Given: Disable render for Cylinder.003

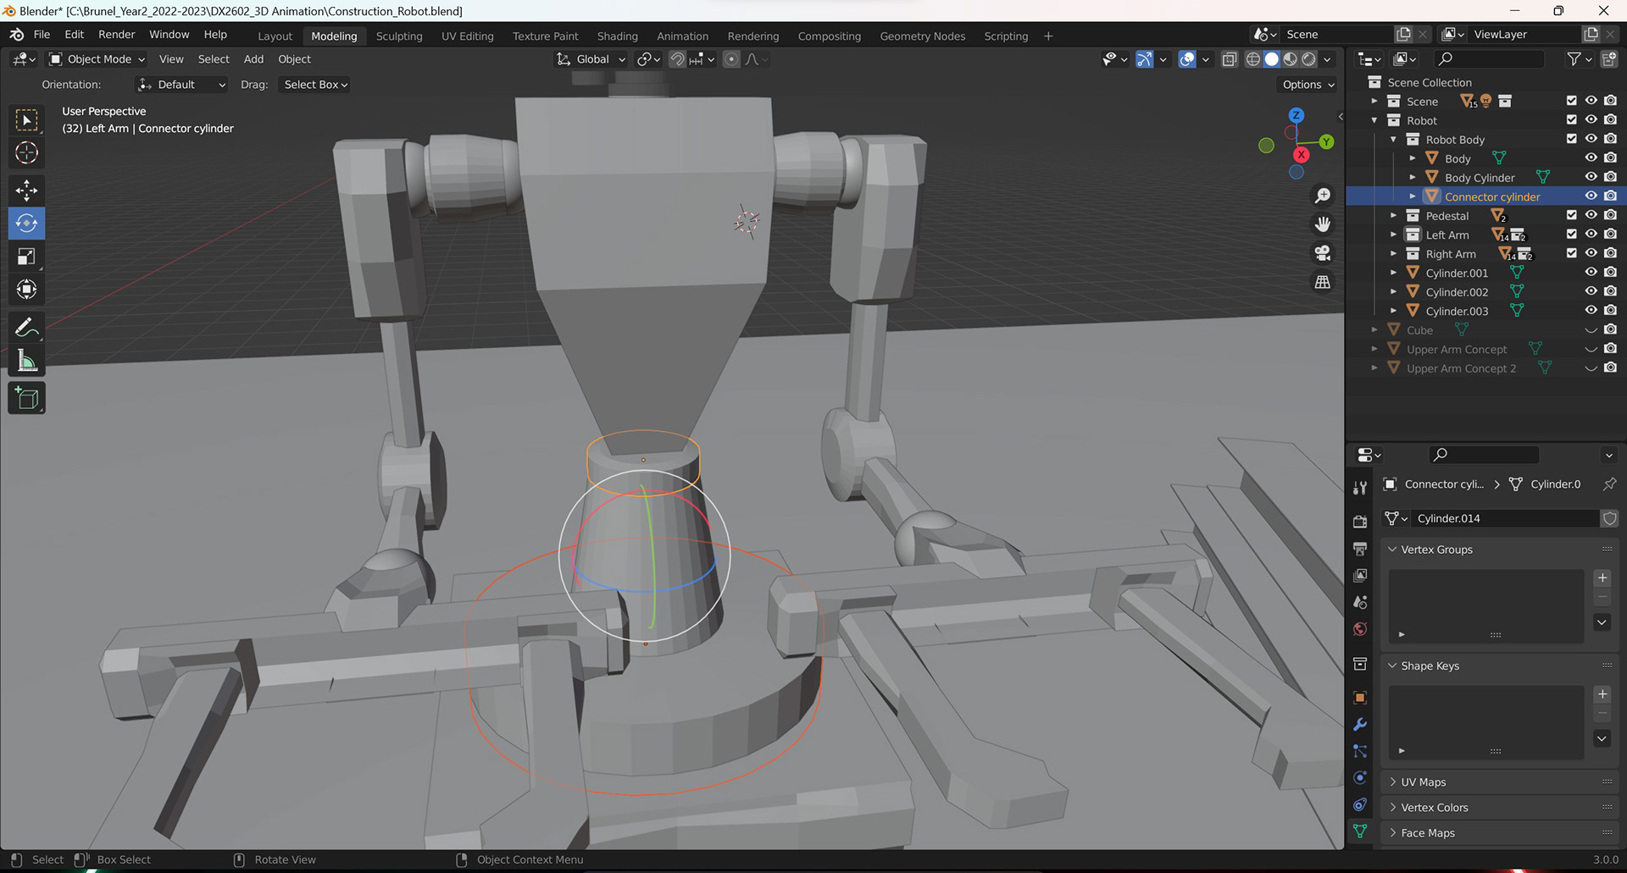Looking at the screenshot, I should click(1610, 311).
